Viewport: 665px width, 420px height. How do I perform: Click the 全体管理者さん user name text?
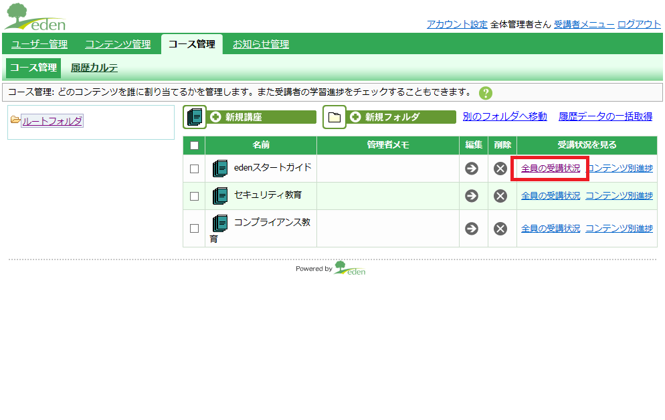click(x=520, y=24)
